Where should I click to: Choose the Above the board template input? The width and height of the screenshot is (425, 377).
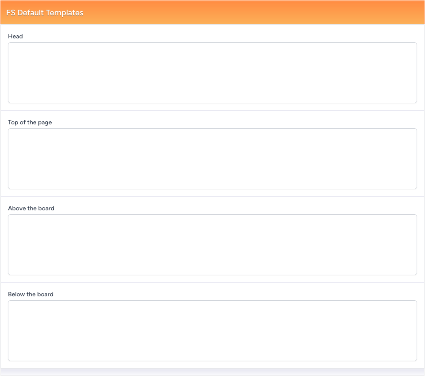click(212, 245)
